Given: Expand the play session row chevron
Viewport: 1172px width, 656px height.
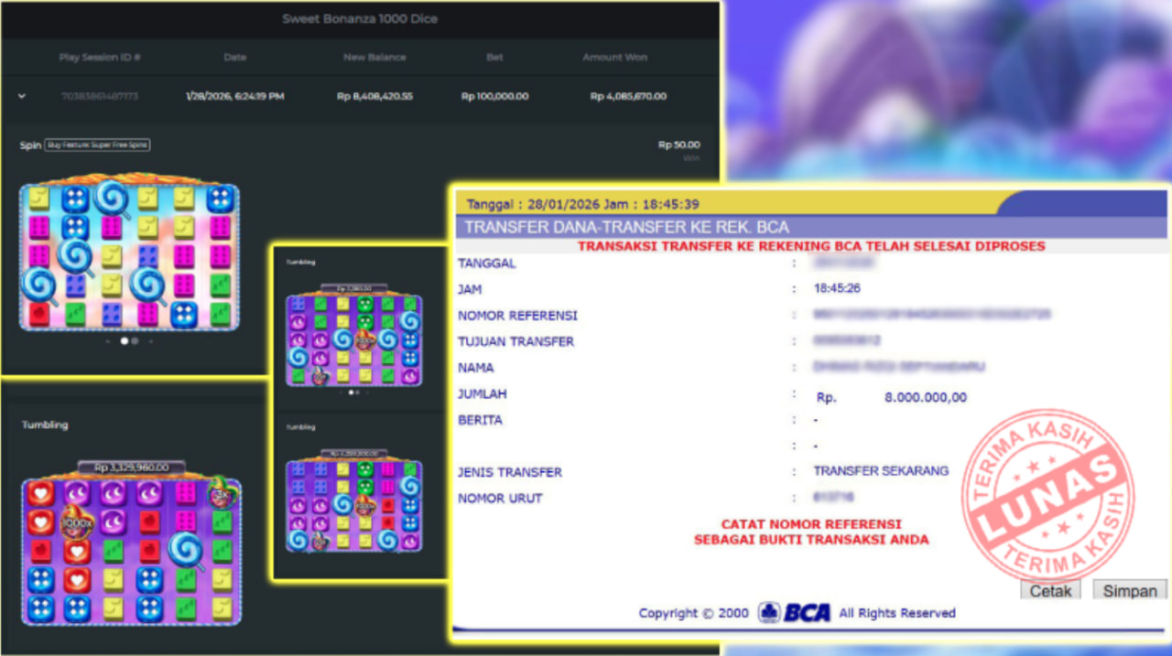Looking at the screenshot, I should [x=22, y=96].
